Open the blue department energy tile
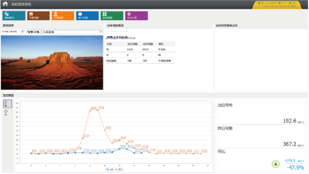This screenshot has height=174, width=309. [87, 16]
